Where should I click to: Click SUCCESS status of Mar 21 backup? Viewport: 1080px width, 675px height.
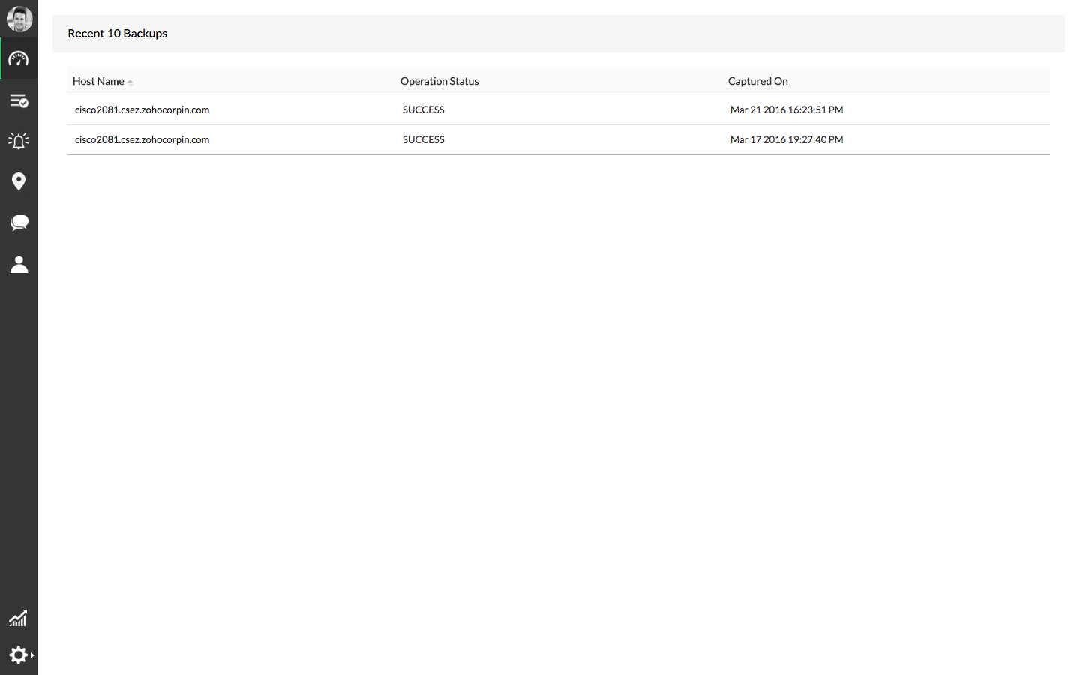coord(423,109)
